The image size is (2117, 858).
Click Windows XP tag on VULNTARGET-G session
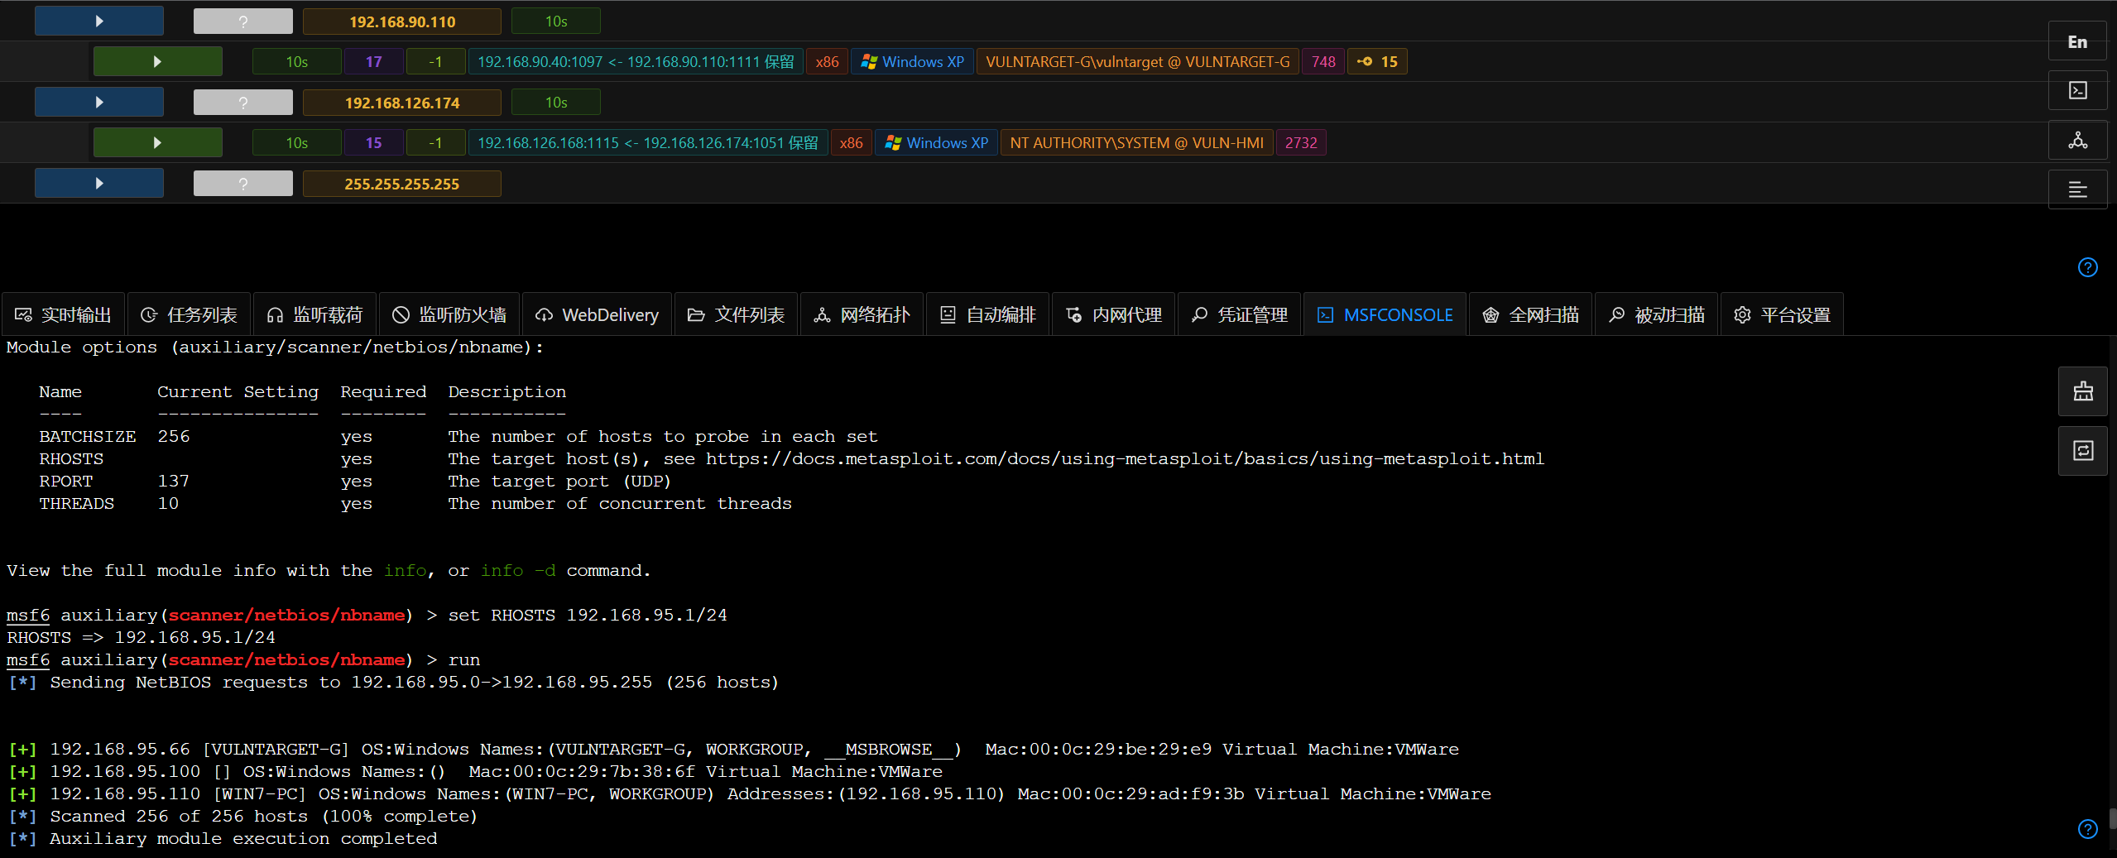[913, 61]
